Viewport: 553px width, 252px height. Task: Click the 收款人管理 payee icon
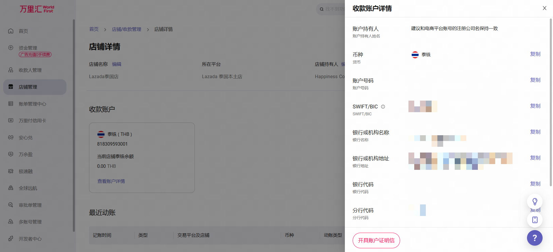pos(11,70)
